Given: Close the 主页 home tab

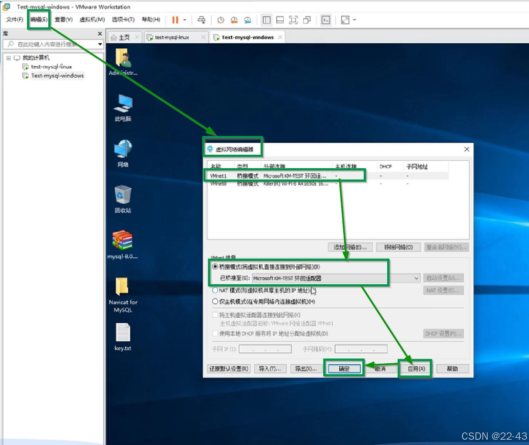Looking at the screenshot, I should pos(137,37).
